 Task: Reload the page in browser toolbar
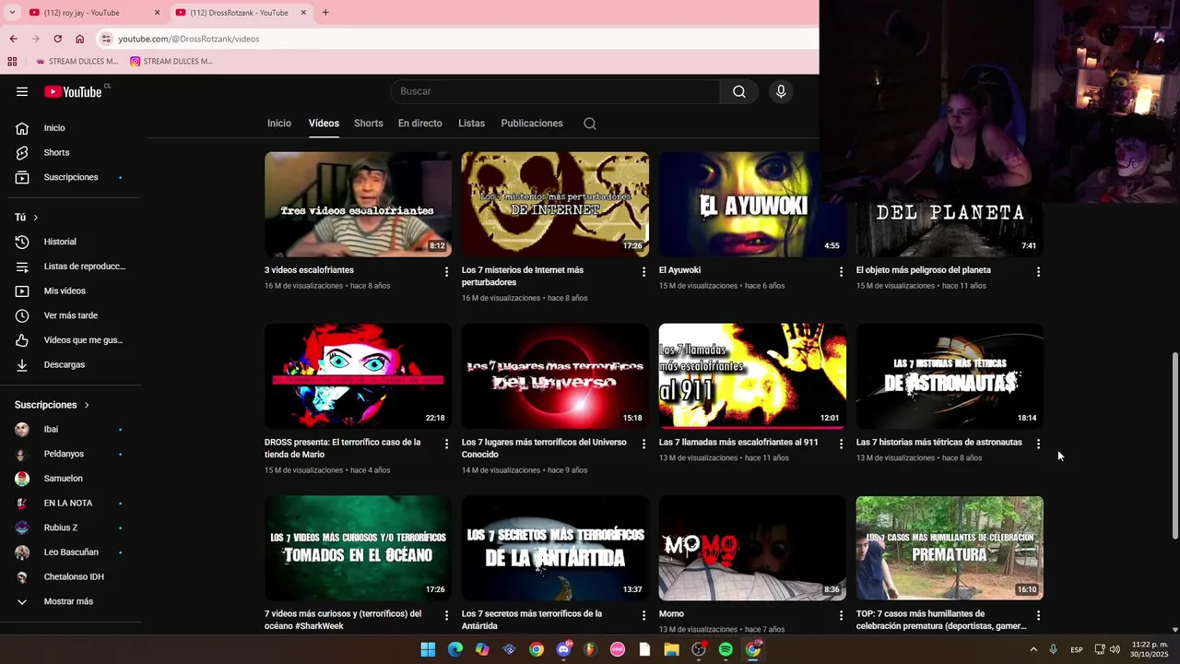click(57, 39)
